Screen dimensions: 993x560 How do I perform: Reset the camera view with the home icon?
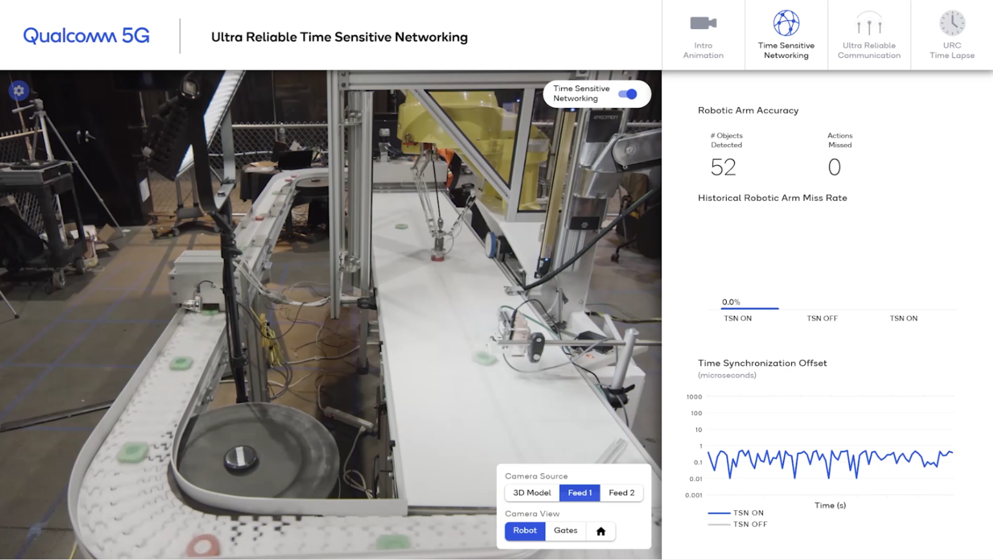tap(601, 531)
